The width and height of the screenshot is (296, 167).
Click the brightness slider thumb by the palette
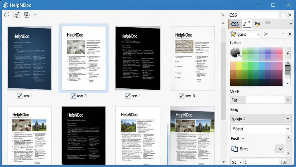coord(288,70)
